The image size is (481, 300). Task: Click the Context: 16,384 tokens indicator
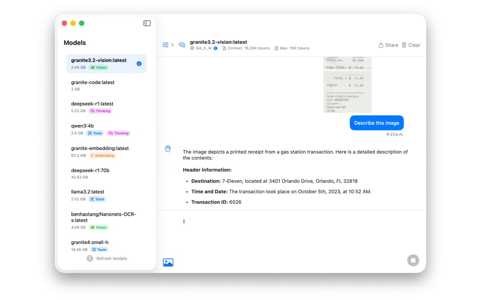(x=247, y=49)
